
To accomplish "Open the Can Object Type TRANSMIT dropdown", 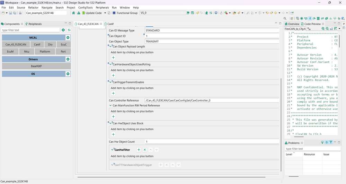I will pyautogui.click(x=212, y=41).
